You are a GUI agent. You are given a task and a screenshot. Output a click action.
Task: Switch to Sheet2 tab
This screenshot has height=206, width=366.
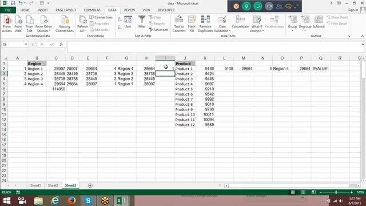[x=53, y=185]
